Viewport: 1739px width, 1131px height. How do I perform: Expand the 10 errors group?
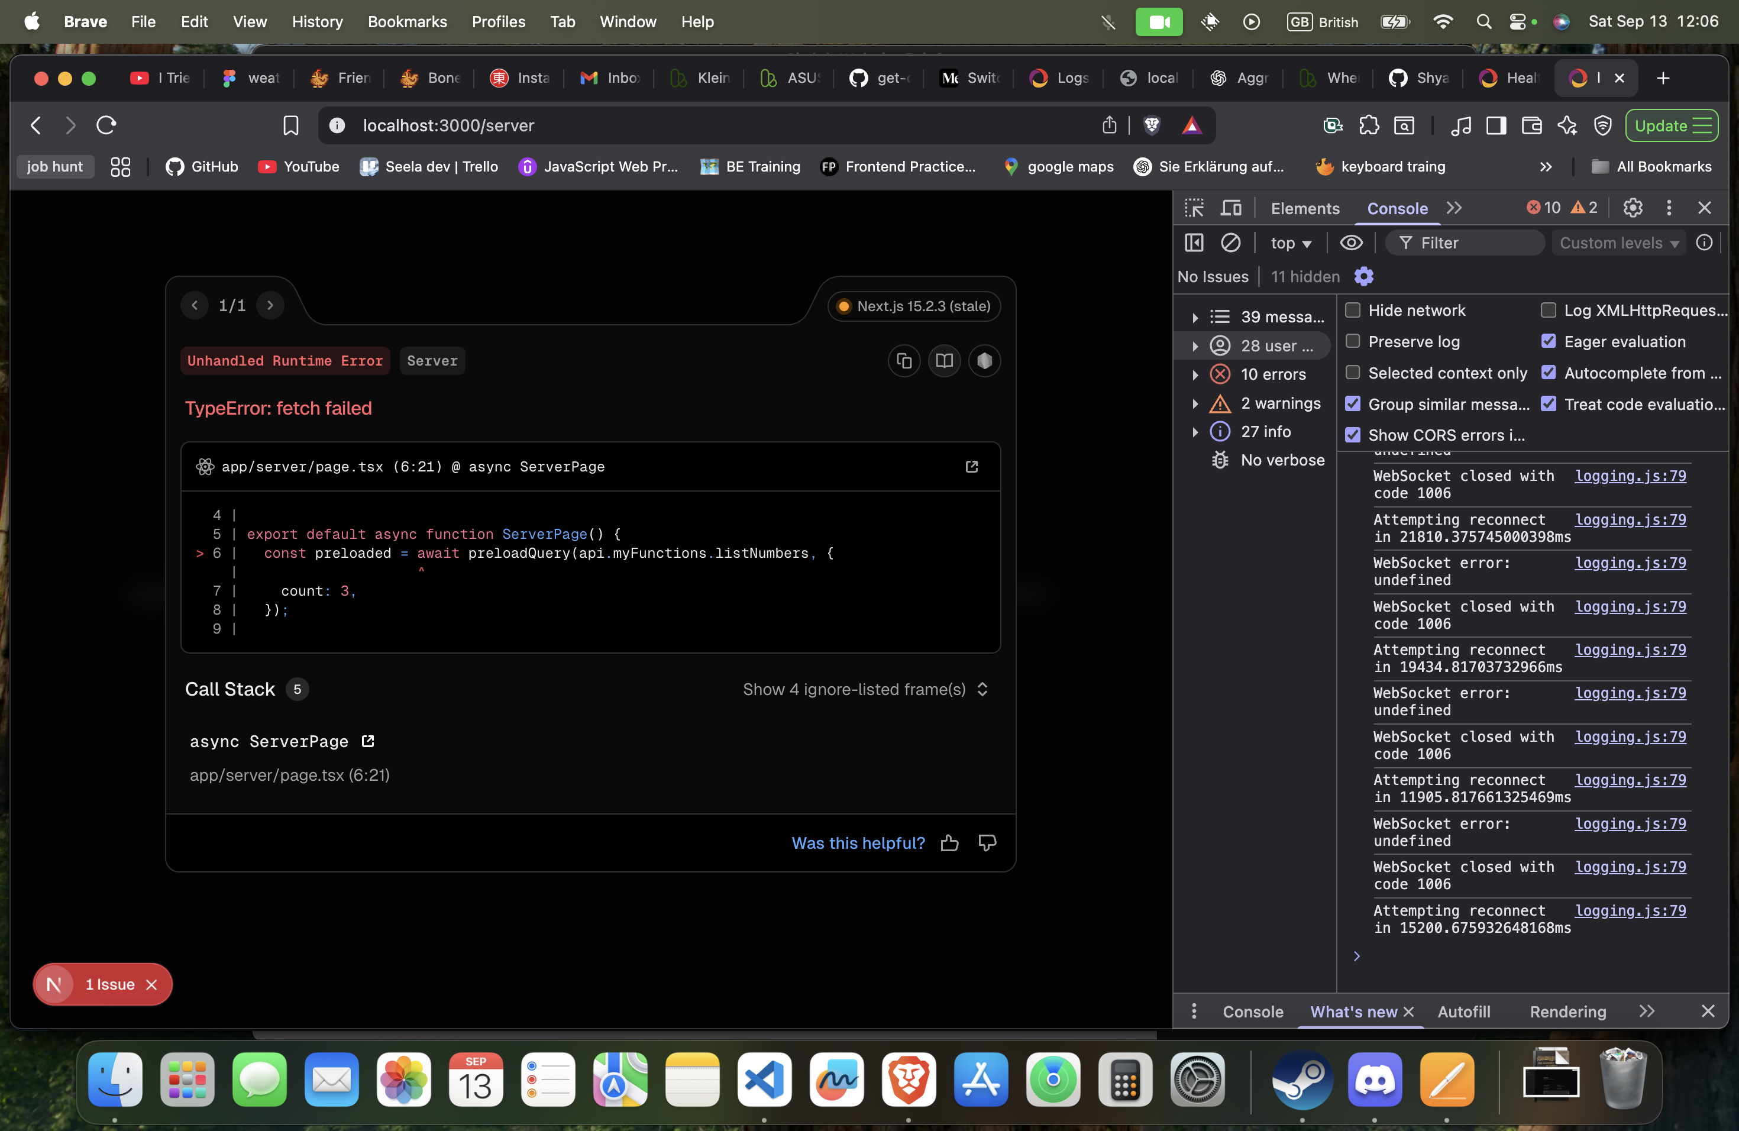pos(1195,375)
